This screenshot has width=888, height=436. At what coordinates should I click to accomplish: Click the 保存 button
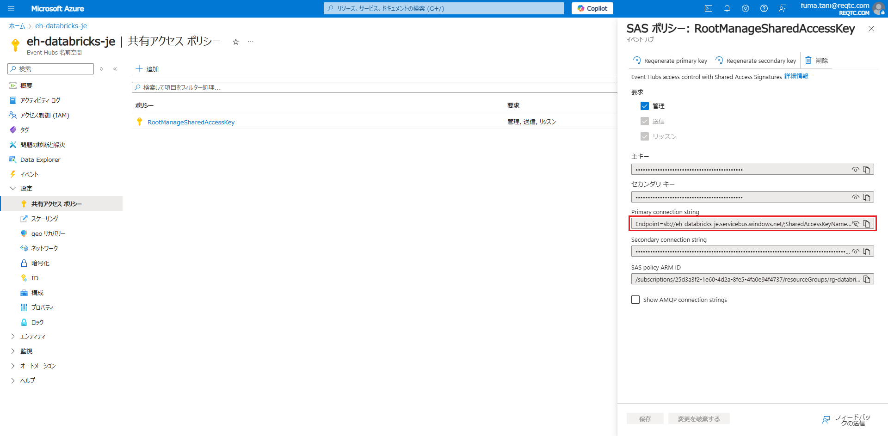click(645, 418)
